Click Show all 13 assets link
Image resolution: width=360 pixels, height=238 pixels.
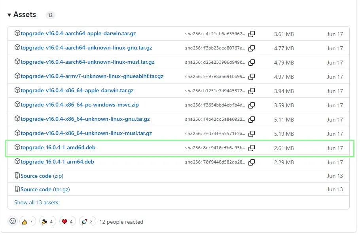[x=36, y=203]
